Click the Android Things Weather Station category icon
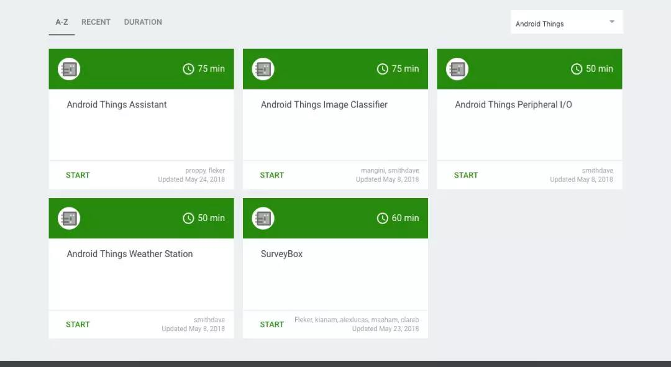This screenshot has width=671, height=367. [x=69, y=218]
